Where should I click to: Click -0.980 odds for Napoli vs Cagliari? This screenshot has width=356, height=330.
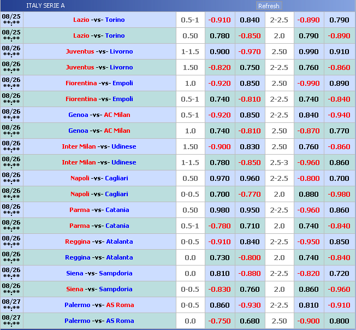click(x=339, y=194)
